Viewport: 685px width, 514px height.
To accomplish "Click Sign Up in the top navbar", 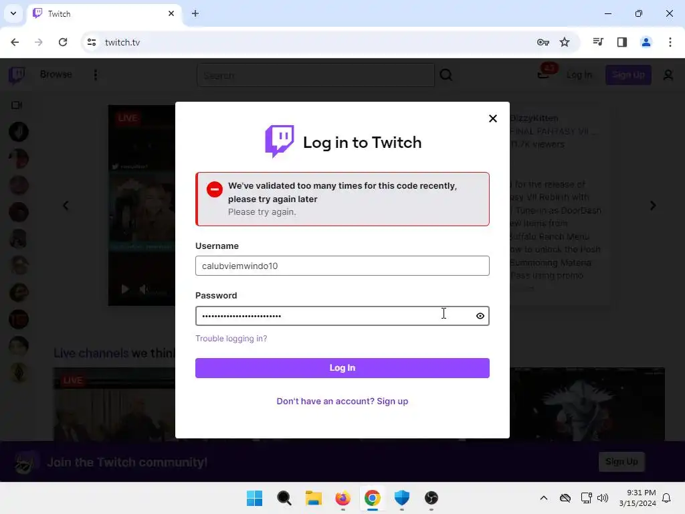I will 628,75.
